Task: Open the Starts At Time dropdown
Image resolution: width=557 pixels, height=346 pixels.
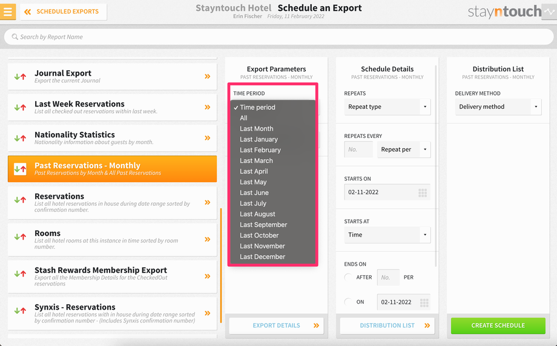Action: (387, 235)
